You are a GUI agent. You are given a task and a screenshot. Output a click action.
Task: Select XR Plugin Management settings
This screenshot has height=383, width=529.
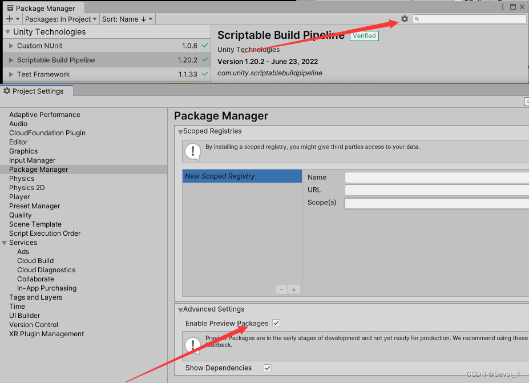pos(46,334)
